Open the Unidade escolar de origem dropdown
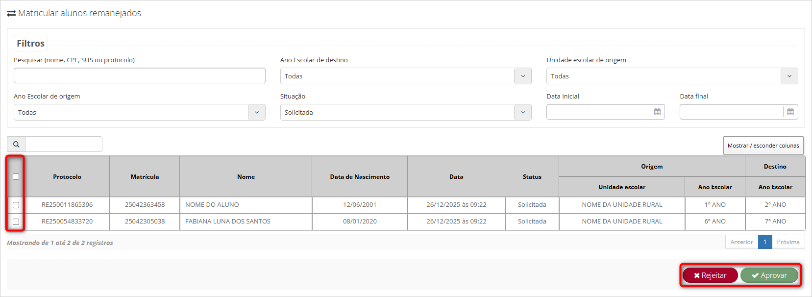Screen dimensions: 812x297 point(789,76)
